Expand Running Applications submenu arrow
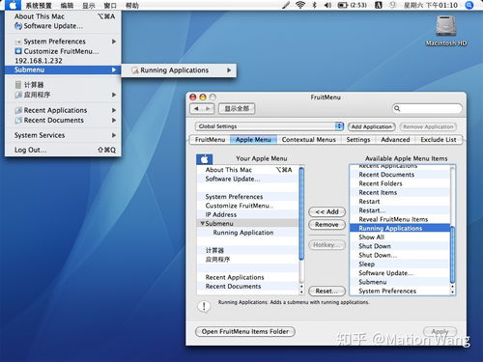 [229, 70]
